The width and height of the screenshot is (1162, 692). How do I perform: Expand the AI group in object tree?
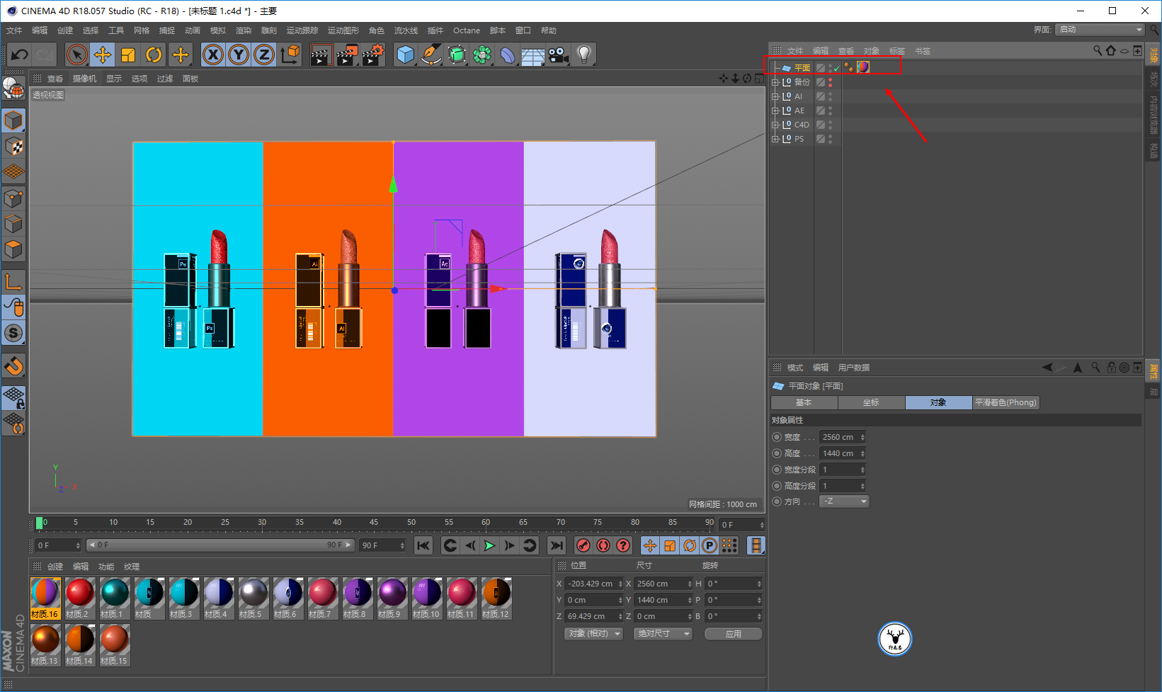tap(775, 96)
